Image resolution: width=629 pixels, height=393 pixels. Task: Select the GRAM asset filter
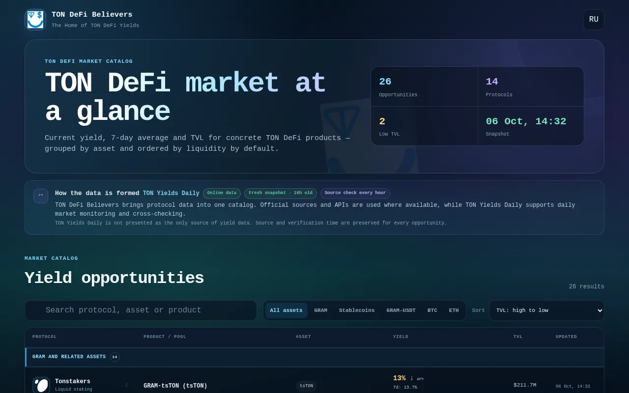point(320,310)
